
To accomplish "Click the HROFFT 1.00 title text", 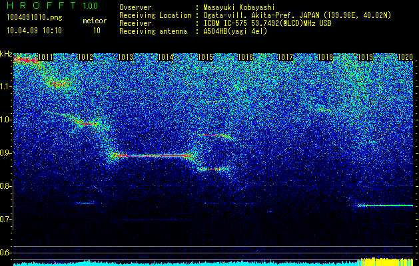I will [x=53, y=5].
